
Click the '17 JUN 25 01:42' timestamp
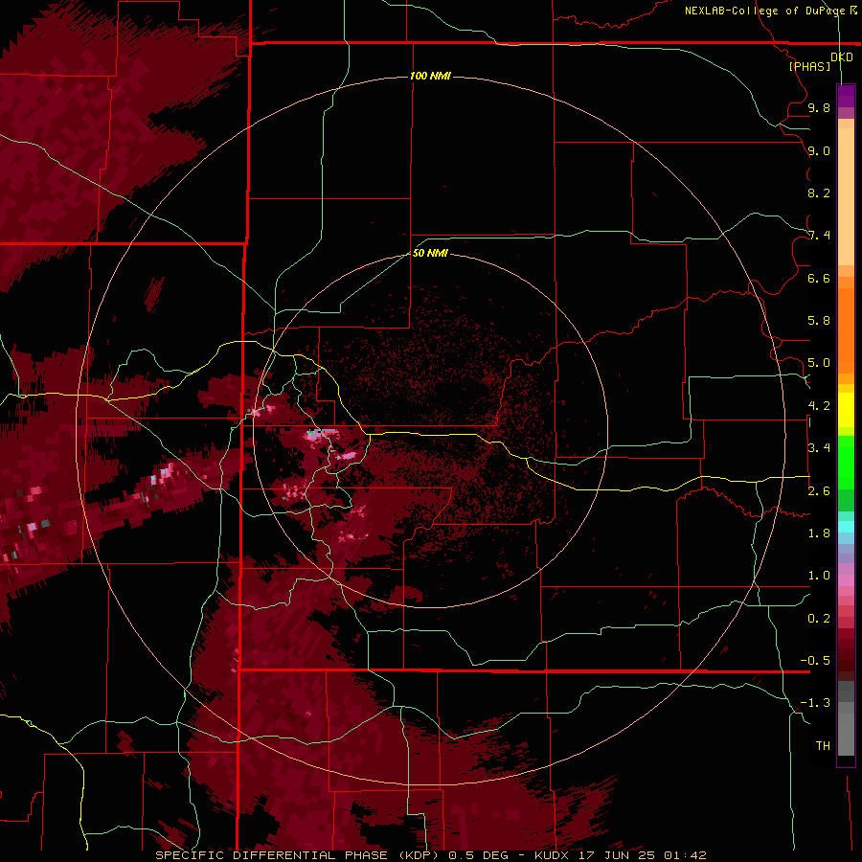642,855
